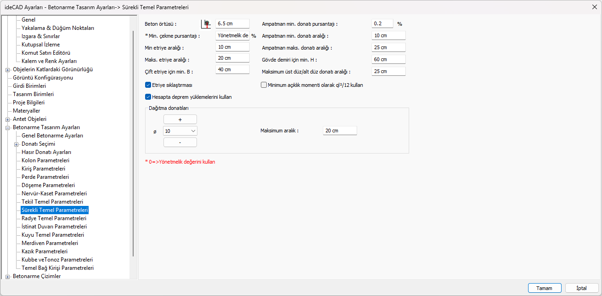Click Ampatman maks. donatı aralığı field

coord(389,47)
